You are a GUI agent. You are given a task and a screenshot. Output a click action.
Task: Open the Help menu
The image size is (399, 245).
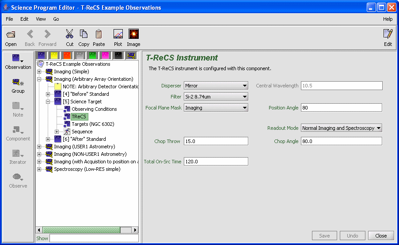point(388,19)
